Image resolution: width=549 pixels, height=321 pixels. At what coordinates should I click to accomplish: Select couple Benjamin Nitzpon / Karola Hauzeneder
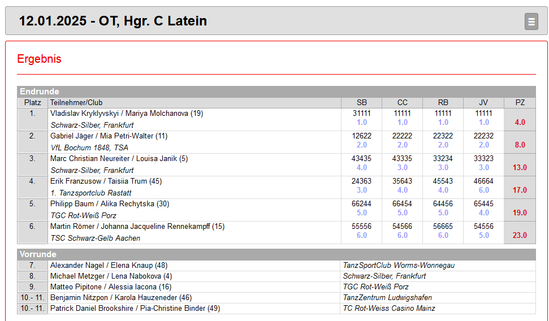click(121, 297)
